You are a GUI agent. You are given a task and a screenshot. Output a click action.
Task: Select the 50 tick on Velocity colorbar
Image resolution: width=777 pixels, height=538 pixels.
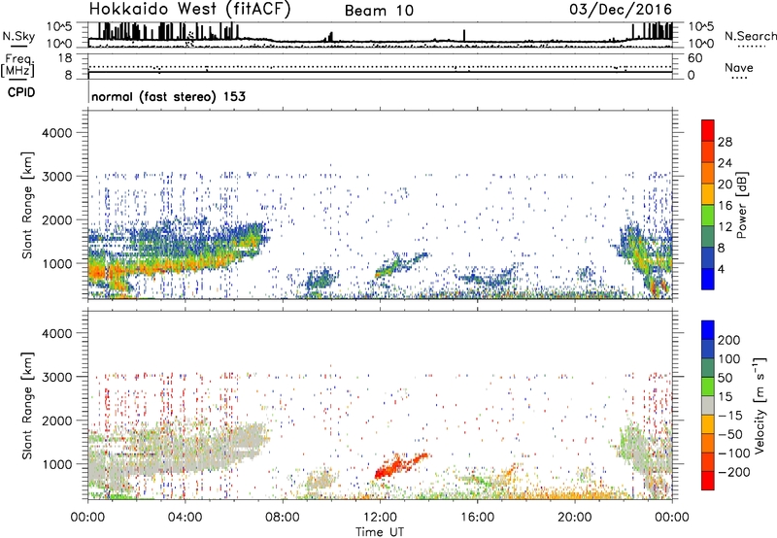click(725, 378)
